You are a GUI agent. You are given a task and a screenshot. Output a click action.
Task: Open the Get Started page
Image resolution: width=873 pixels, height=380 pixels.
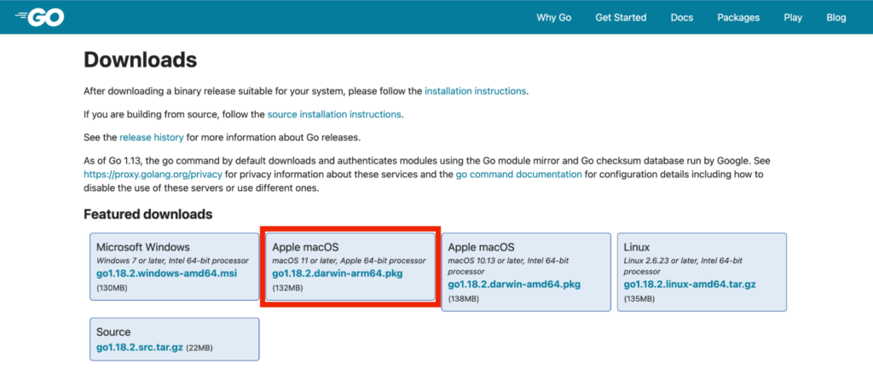(x=621, y=17)
